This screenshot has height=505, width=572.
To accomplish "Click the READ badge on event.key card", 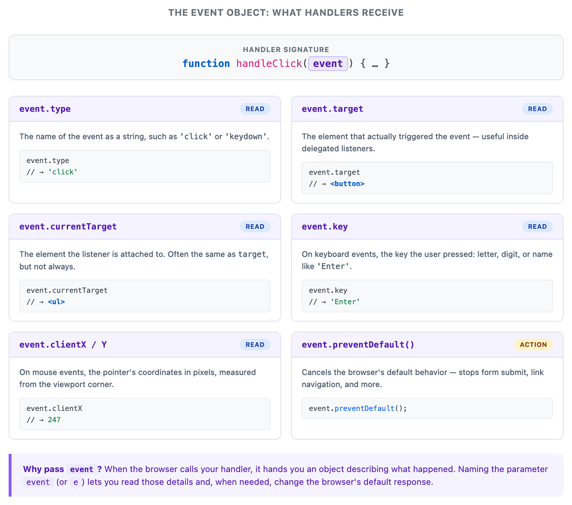I will point(537,226).
